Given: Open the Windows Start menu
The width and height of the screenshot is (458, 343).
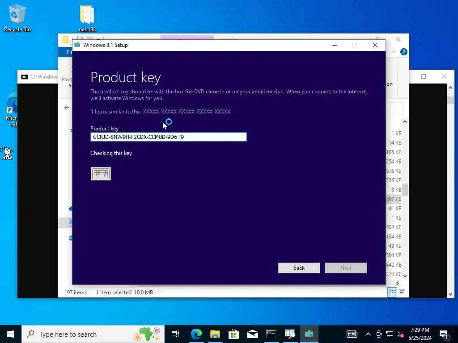Looking at the screenshot, I should pyautogui.click(x=11, y=334).
